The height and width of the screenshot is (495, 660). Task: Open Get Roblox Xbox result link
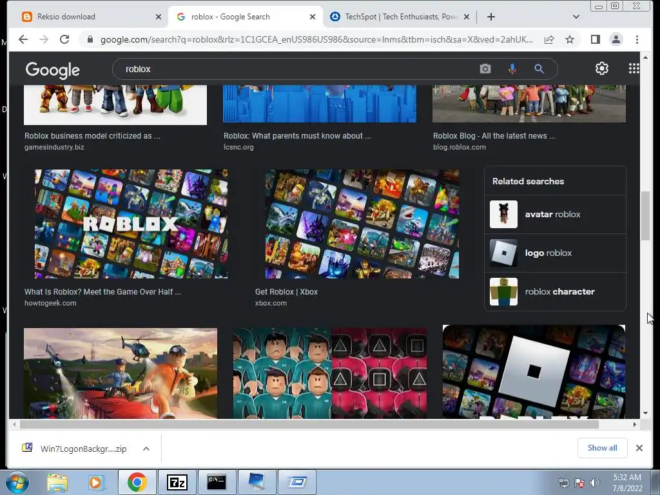(286, 292)
